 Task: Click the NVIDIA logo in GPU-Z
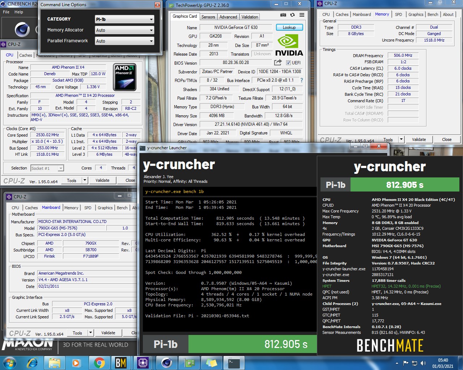[x=289, y=45]
